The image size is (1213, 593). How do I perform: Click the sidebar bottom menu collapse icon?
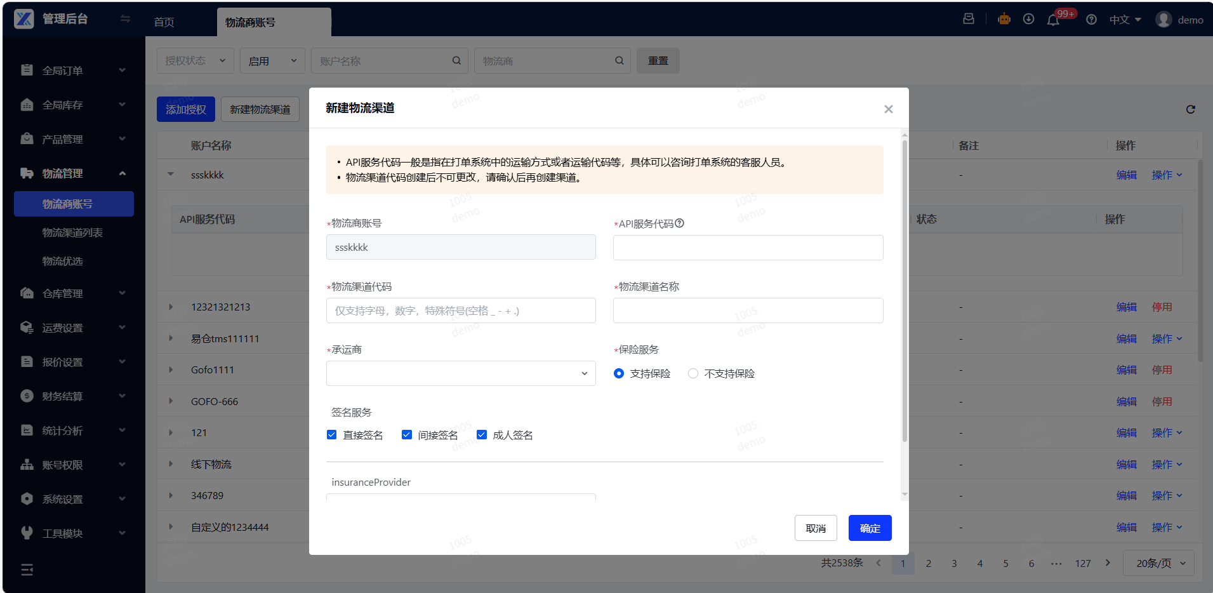click(27, 570)
